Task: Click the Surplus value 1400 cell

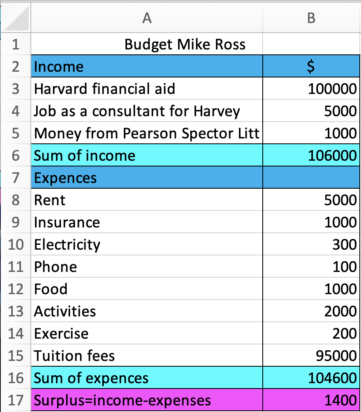Action: 311,400
